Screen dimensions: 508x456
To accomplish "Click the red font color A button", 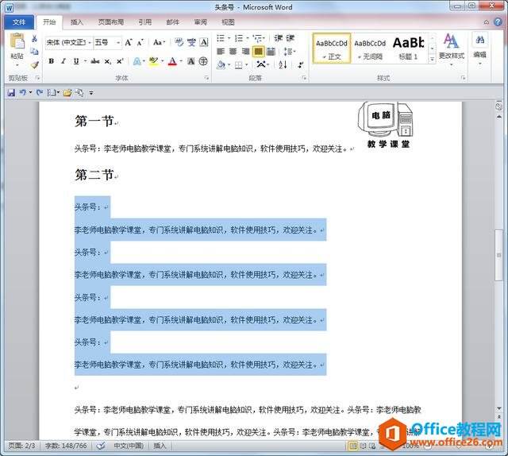I will 173,61.
